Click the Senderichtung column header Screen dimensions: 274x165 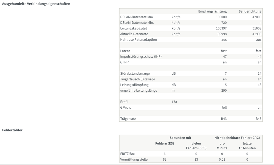[250, 11]
